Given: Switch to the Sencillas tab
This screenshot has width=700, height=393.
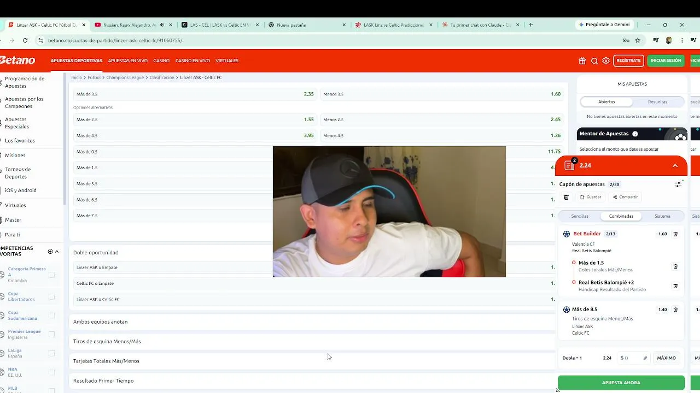Looking at the screenshot, I should pos(580,216).
